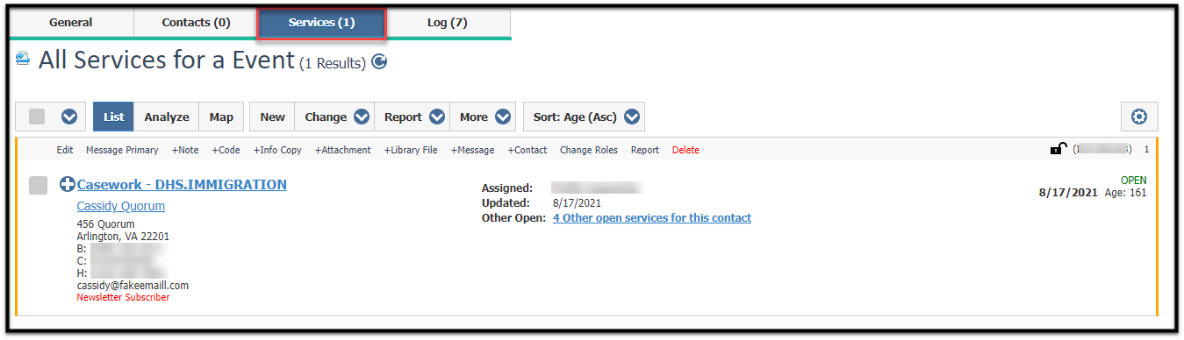
Task: Open settings gear icon on toolbar
Action: pyautogui.click(x=1139, y=117)
